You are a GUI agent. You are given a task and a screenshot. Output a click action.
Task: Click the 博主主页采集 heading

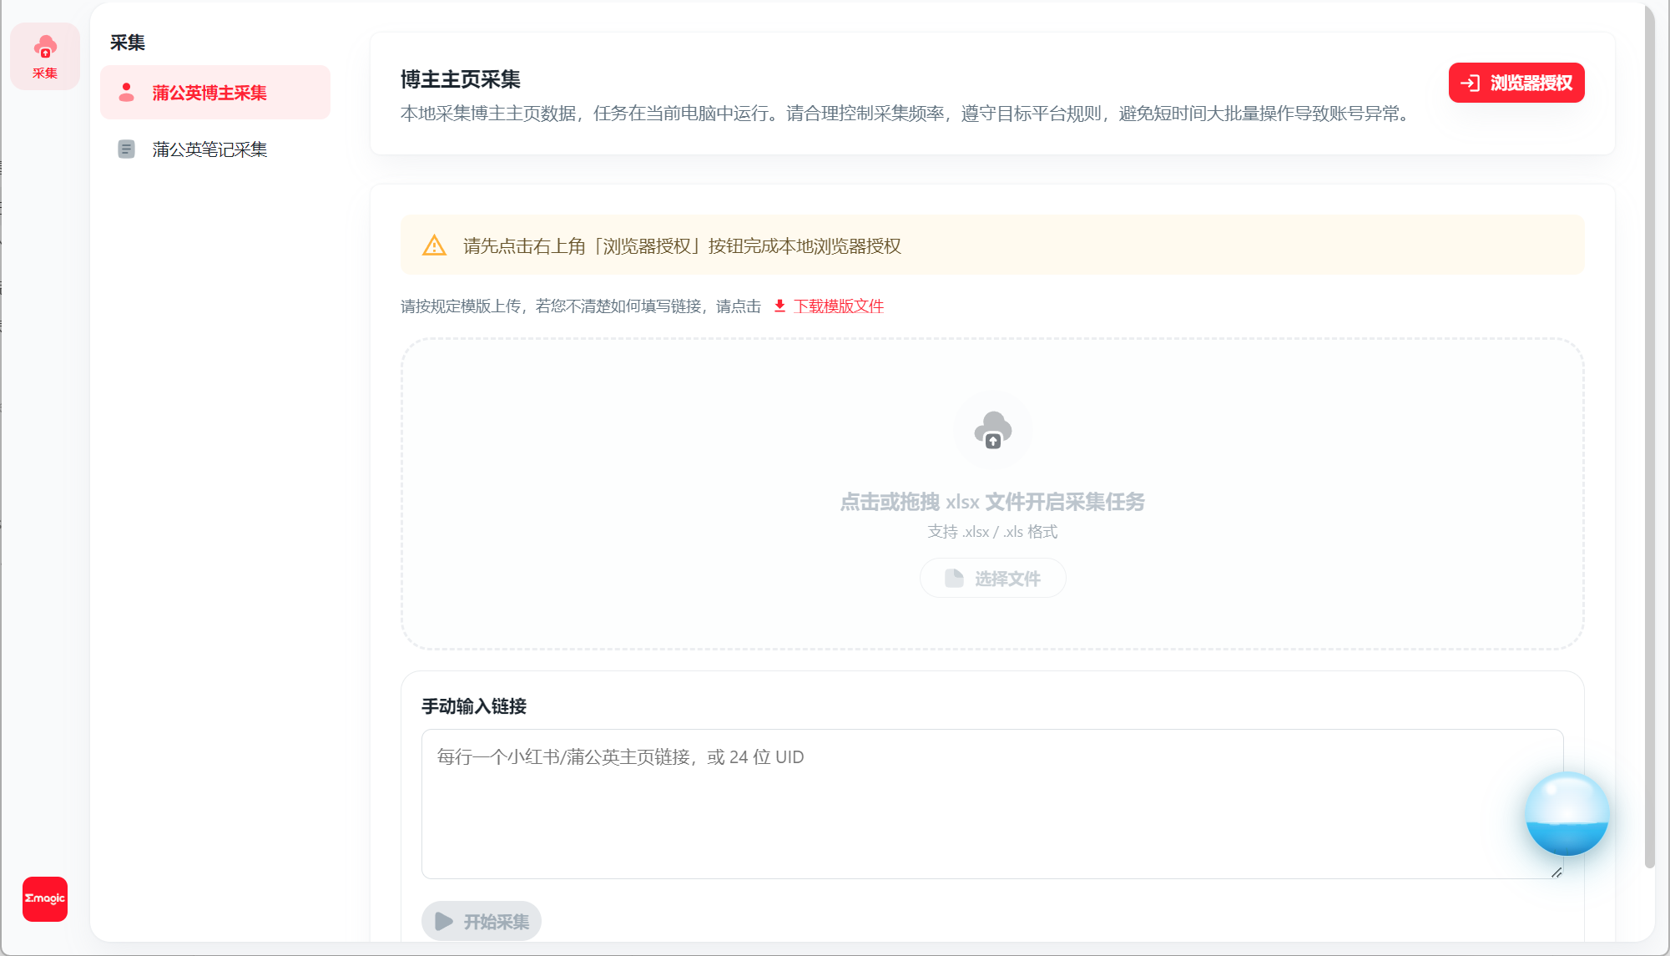[461, 79]
